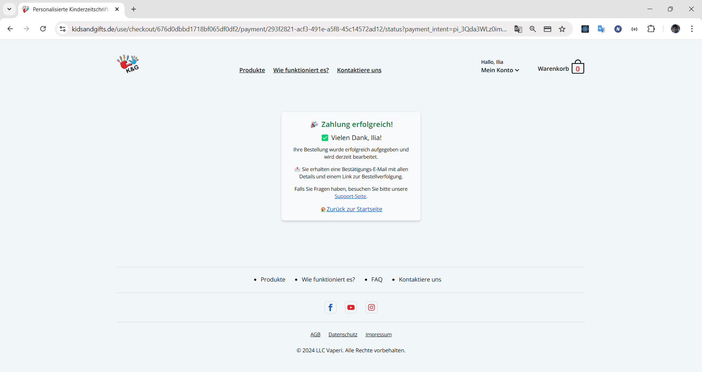Image resolution: width=702 pixels, height=372 pixels.
Task: Open the browser extensions puzzle icon
Action: point(651,29)
